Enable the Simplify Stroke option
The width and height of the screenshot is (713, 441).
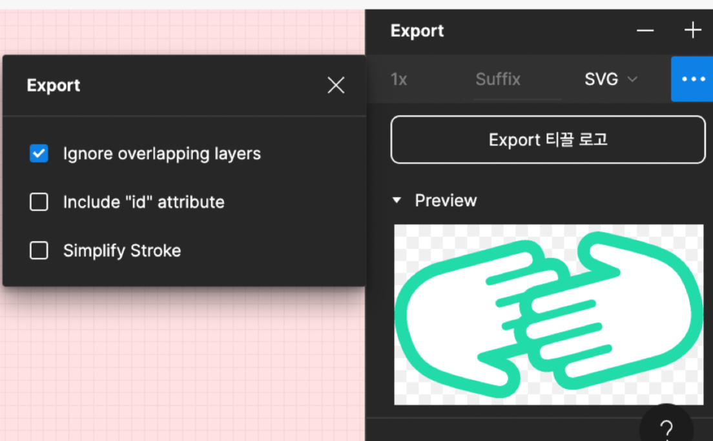pos(39,251)
